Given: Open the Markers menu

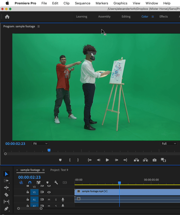Looking at the screenshot, I should coord(102,3).
